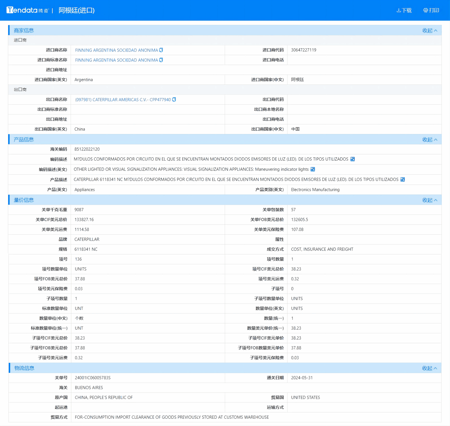Collapse the 量价信息 section
The image size is (450, 426).
[x=430, y=200]
